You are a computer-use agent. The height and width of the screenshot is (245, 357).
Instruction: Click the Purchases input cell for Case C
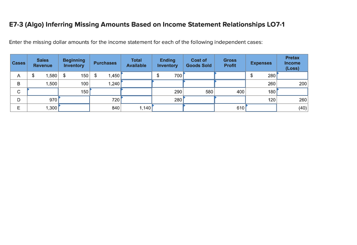point(105,92)
